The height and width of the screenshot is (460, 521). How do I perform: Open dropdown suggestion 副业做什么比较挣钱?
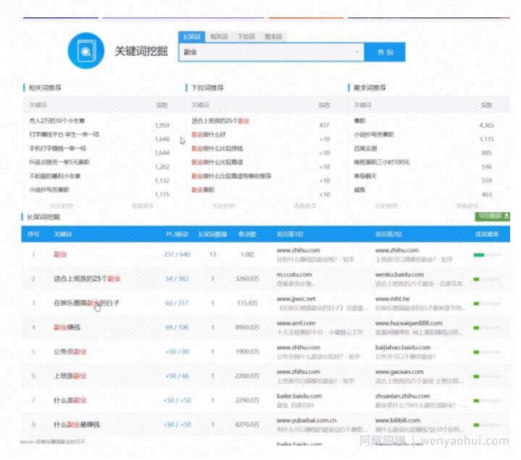pos(217,149)
